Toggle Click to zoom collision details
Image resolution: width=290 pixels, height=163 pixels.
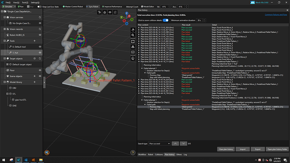pos(166,20)
